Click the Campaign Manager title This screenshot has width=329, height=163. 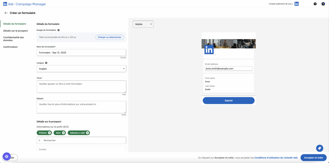(31, 4)
